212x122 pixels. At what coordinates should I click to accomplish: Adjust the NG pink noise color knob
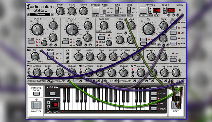[35, 56]
